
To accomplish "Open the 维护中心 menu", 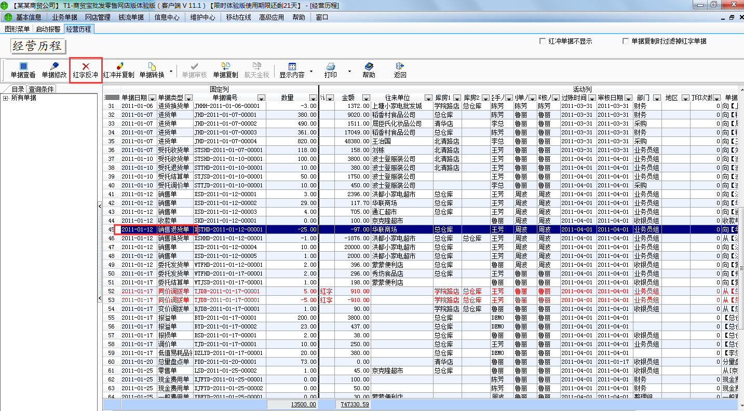I will [202, 17].
